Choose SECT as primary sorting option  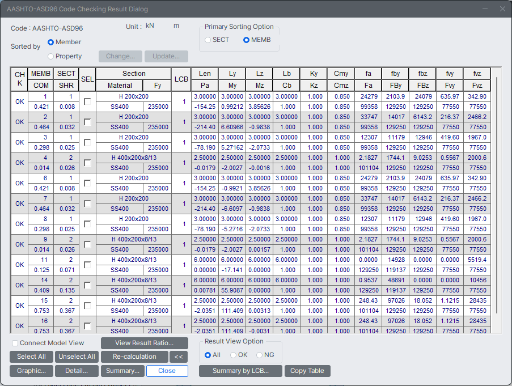pyautogui.click(x=208, y=40)
